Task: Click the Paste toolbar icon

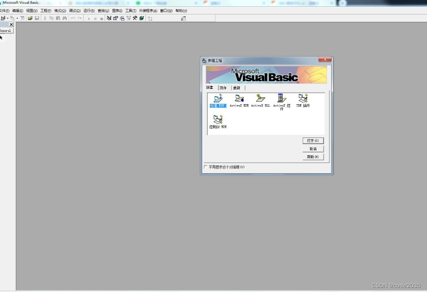Action: pos(58,18)
